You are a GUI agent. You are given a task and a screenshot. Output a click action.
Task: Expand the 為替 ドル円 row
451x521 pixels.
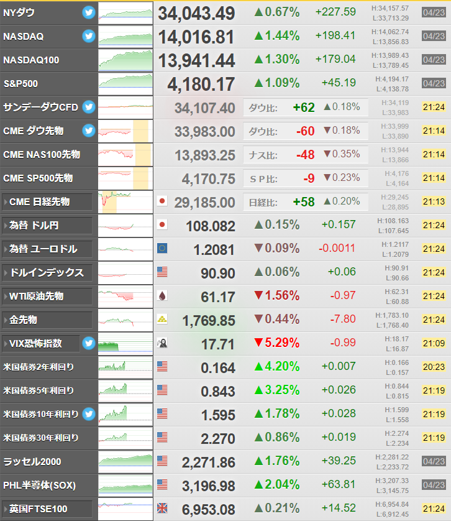47,226
